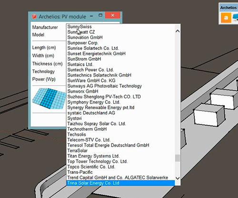Choose Telecom-STV Co. Ltd.
Screen dimensions: 238x198
pyautogui.click(x=120, y=140)
